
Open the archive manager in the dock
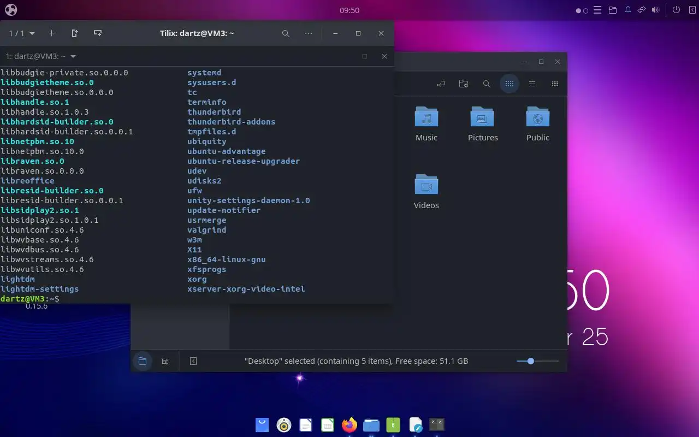coord(393,424)
